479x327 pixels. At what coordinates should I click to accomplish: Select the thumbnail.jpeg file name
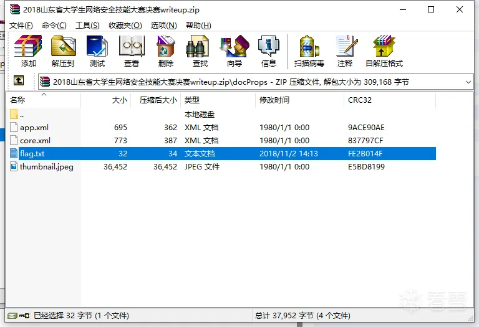tap(47, 167)
